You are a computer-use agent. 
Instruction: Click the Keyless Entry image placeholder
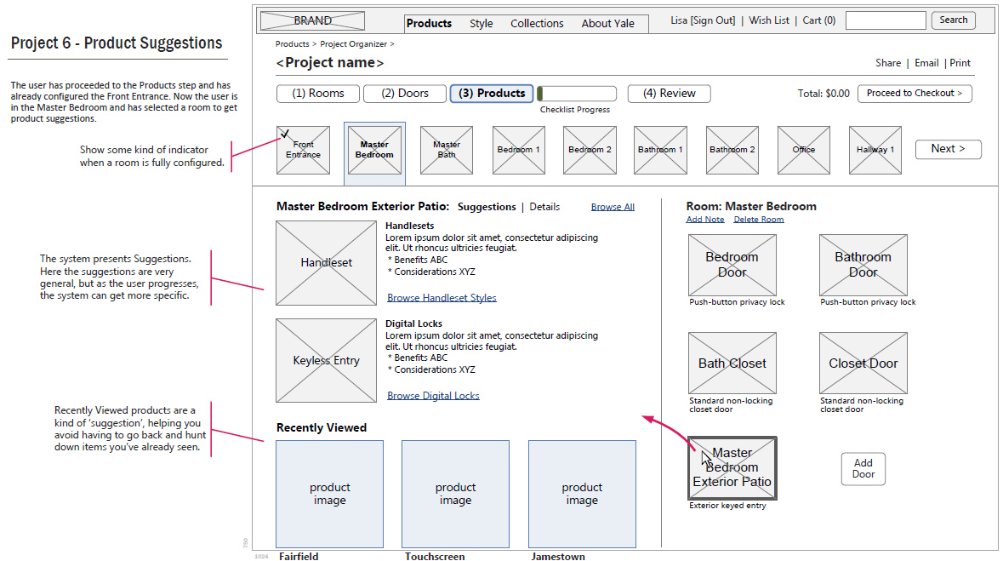[x=326, y=360]
